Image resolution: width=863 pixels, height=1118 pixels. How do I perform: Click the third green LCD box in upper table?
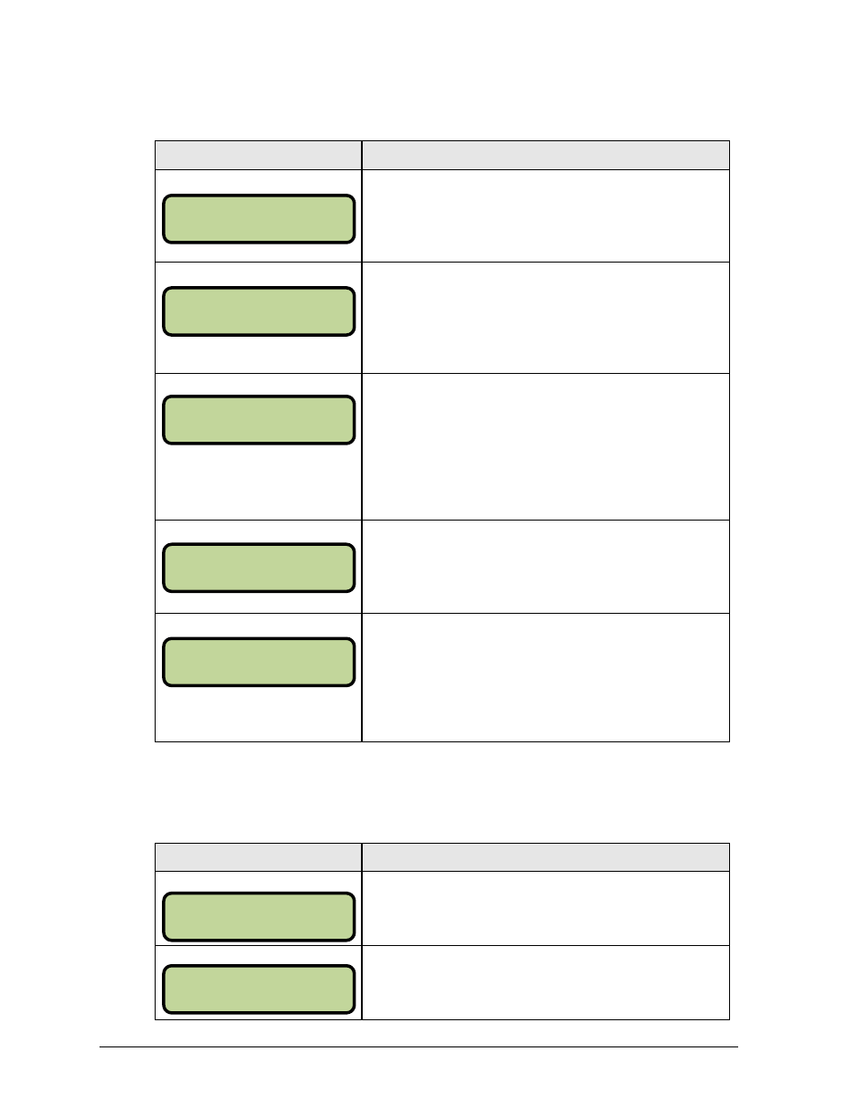pyautogui.click(x=259, y=420)
